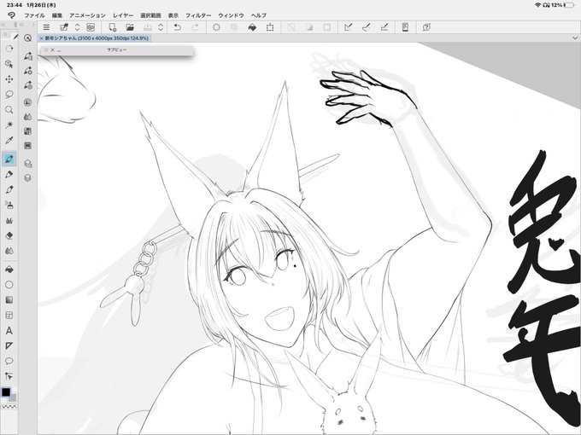The height and width of the screenshot is (435, 581).
Task: Open the Color Set palette icon
Action: pyautogui.click(x=28, y=131)
